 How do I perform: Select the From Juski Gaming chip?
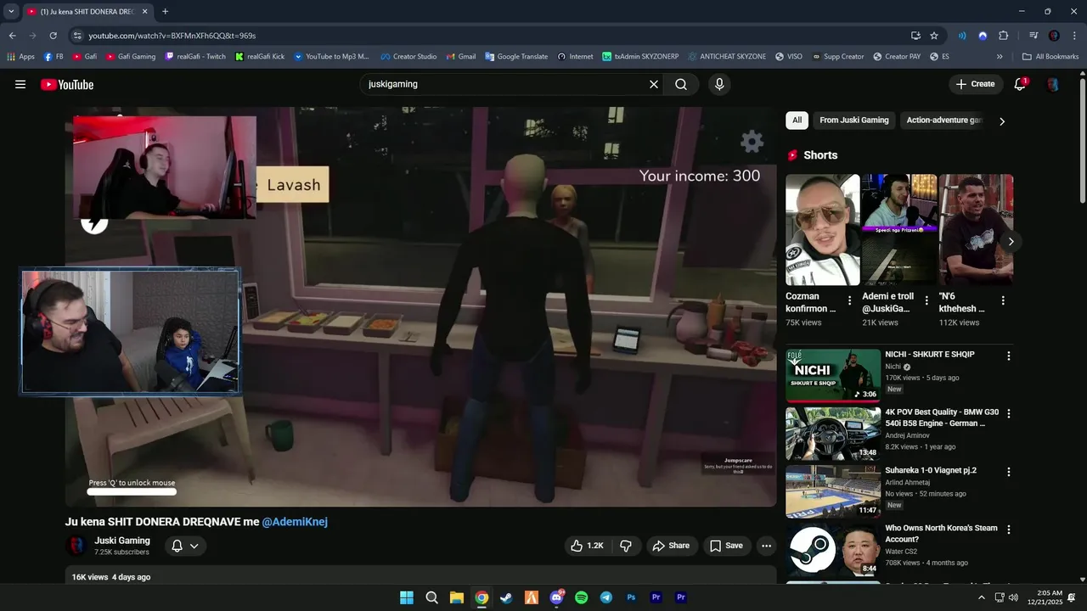(x=853, y=121)
